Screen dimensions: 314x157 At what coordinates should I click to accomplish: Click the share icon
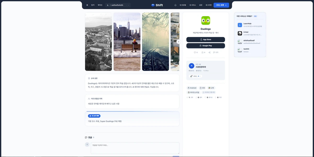click(x=209, y=52)
